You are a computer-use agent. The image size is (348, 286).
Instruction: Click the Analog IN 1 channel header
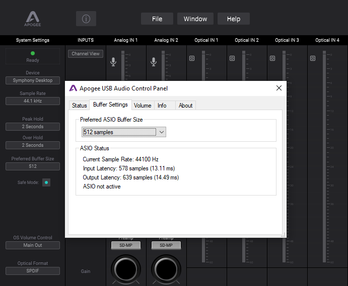point(126,40)
